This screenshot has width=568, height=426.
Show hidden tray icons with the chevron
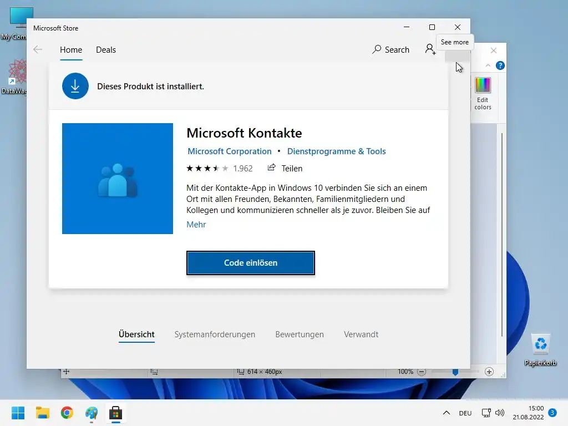[x=447, y=413]
